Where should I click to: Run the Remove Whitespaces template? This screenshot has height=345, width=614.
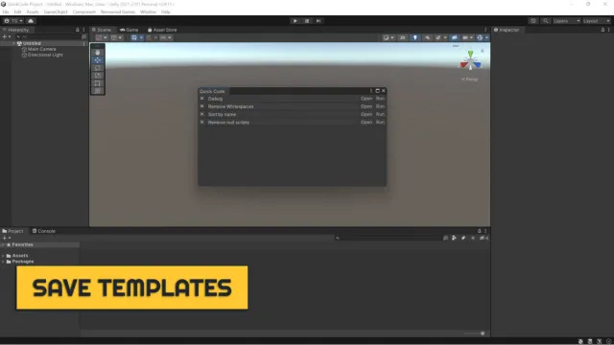tap(380, 106)
